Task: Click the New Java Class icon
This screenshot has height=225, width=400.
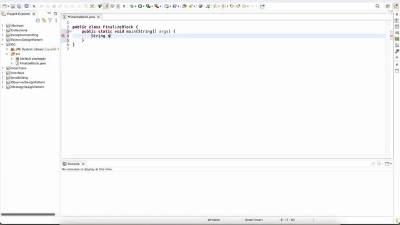Action: tap(175, 6)
